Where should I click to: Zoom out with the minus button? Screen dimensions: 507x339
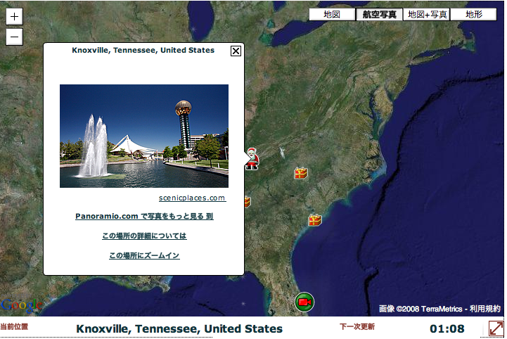pyautogui.click(x=14, y=37)
